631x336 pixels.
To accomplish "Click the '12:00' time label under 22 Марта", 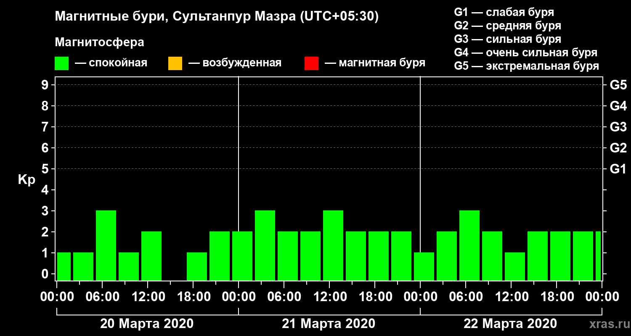I will [511, 297].
